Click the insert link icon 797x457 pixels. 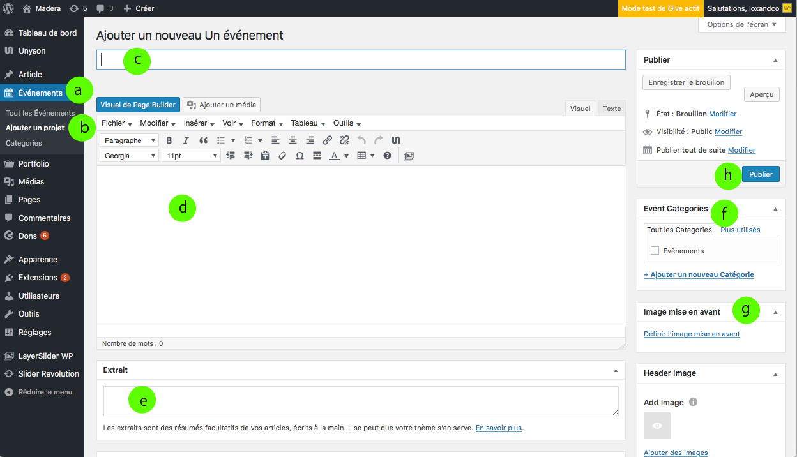[327, 140]
